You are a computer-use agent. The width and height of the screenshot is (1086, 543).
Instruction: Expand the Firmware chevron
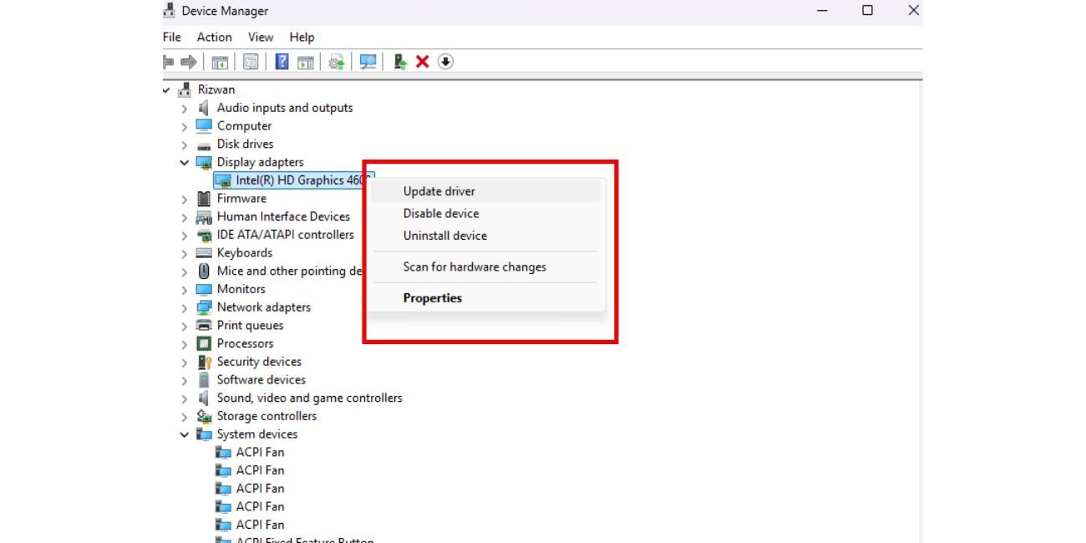[185, 200]
